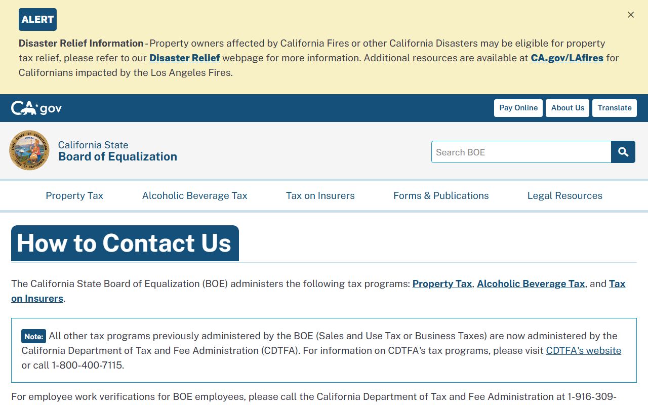Follow the Disaster Relief link in alert

click(x=185, y=58)
